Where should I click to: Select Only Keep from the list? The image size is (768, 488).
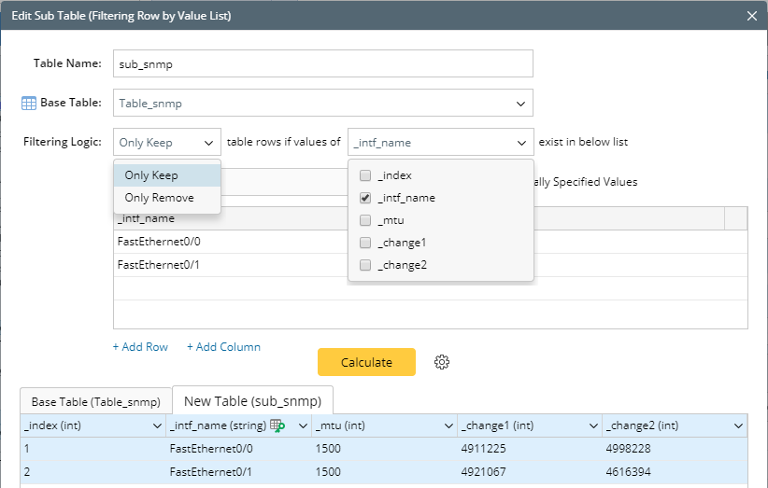click(x=151, y=175)
